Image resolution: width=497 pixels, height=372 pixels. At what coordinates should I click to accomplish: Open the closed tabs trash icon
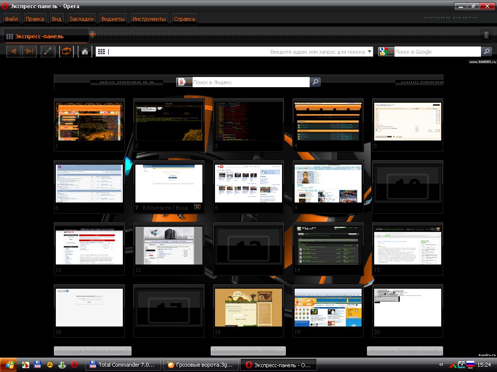click(x=486, y=35)
